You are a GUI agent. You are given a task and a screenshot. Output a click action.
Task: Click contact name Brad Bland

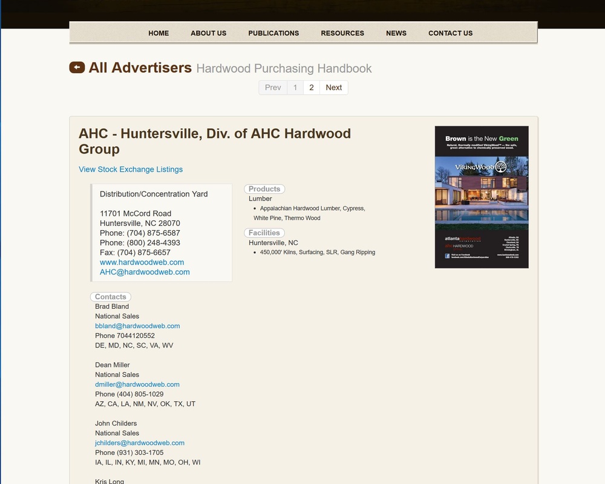point(112,306)
